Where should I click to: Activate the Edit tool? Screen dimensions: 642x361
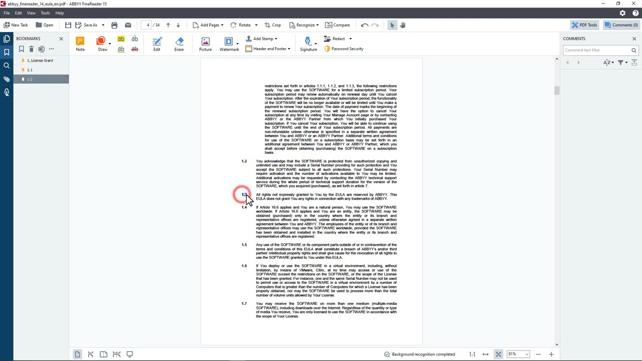156,44
